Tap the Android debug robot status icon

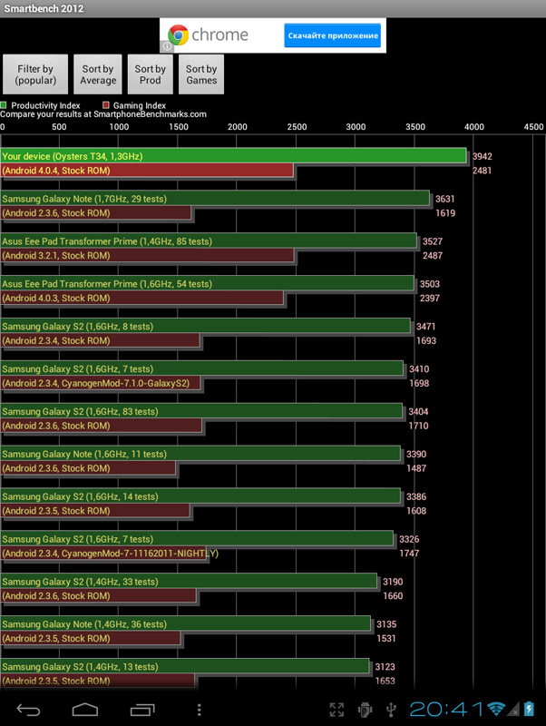pyautogui.click(x=366, y=710)
